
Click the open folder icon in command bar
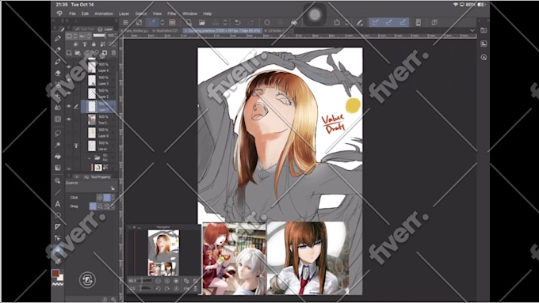tap(202, 23)
